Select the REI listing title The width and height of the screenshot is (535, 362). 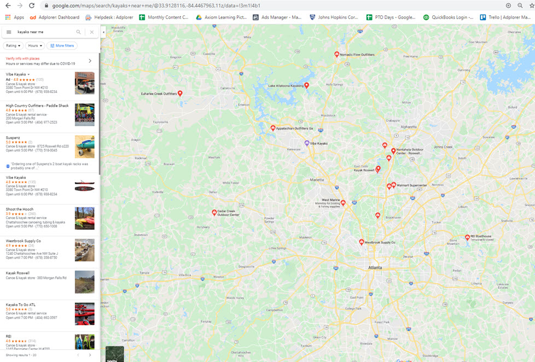(9, 336)
